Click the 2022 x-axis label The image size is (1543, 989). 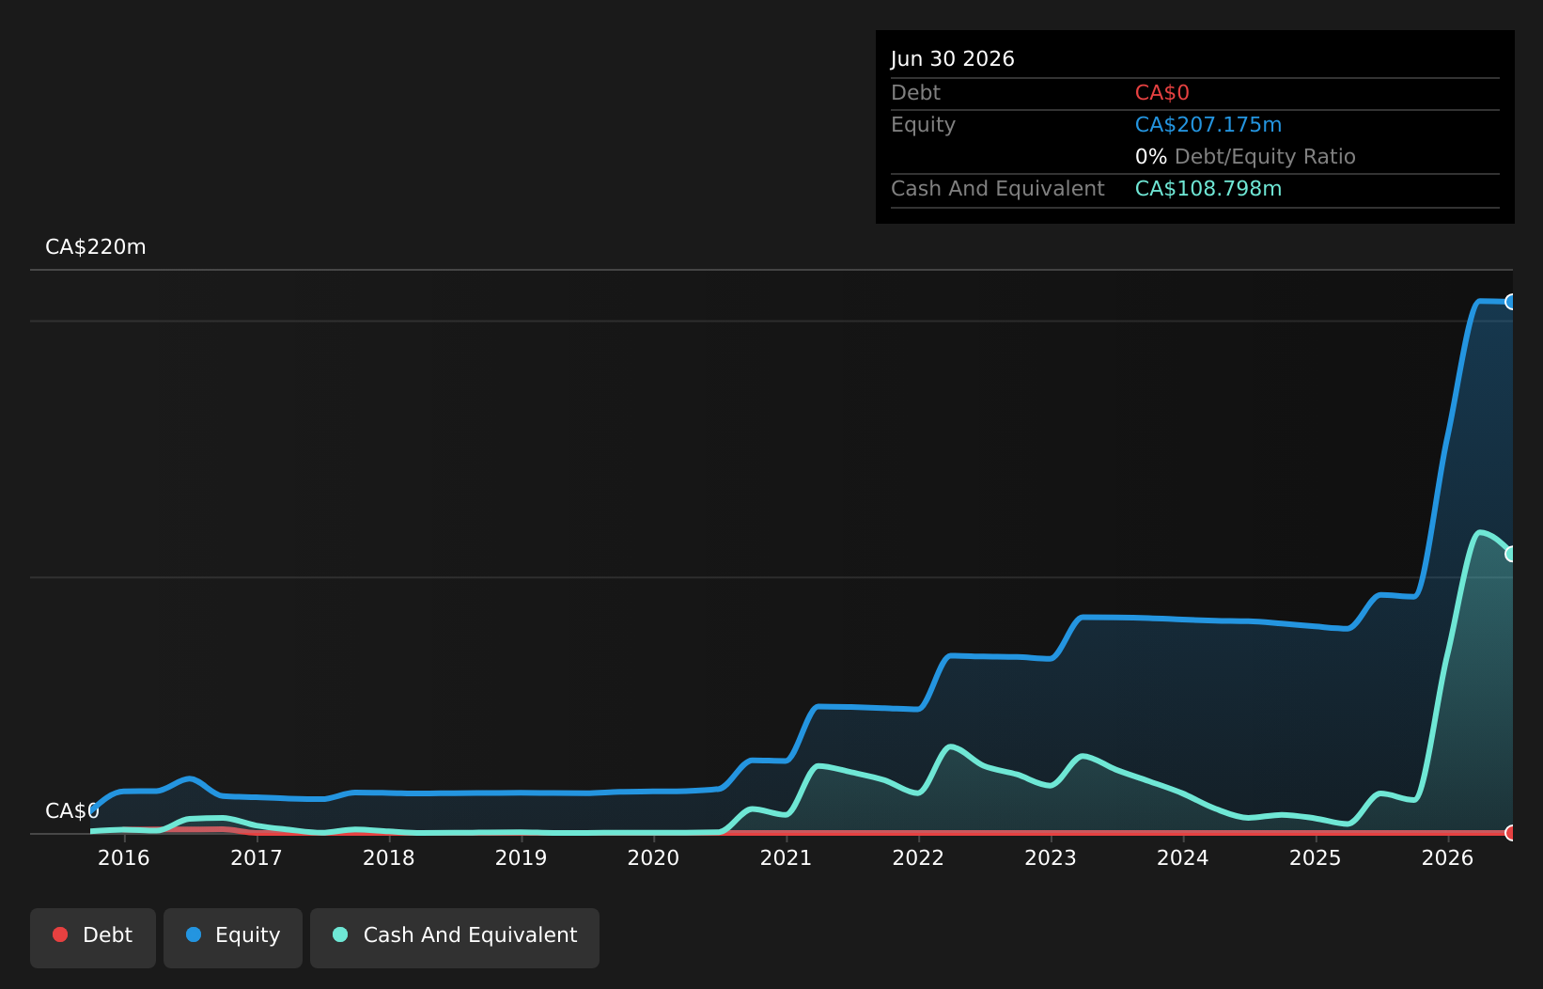tap(918, 857)
